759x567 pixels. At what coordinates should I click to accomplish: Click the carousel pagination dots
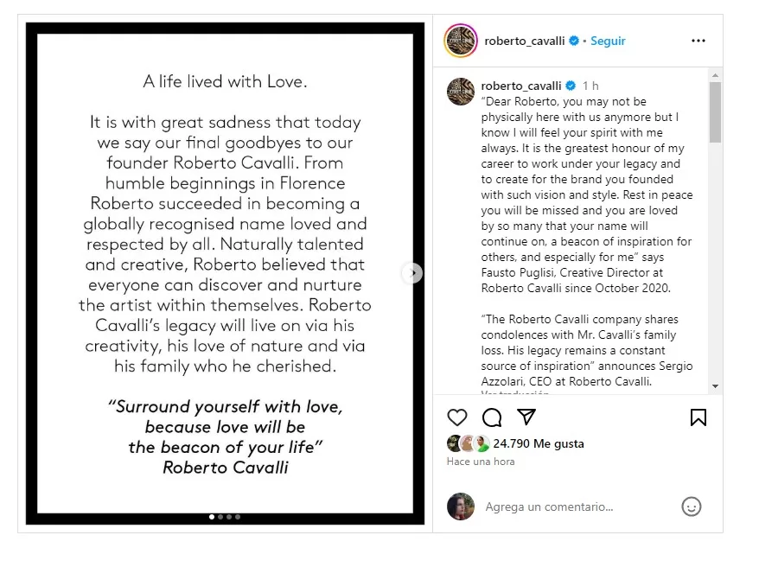coord(225,517)
